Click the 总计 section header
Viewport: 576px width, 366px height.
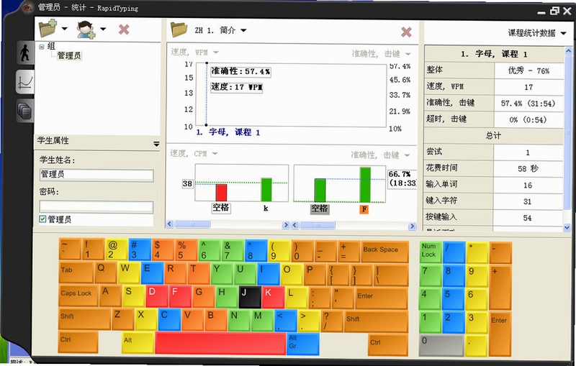tap(493, 136)
